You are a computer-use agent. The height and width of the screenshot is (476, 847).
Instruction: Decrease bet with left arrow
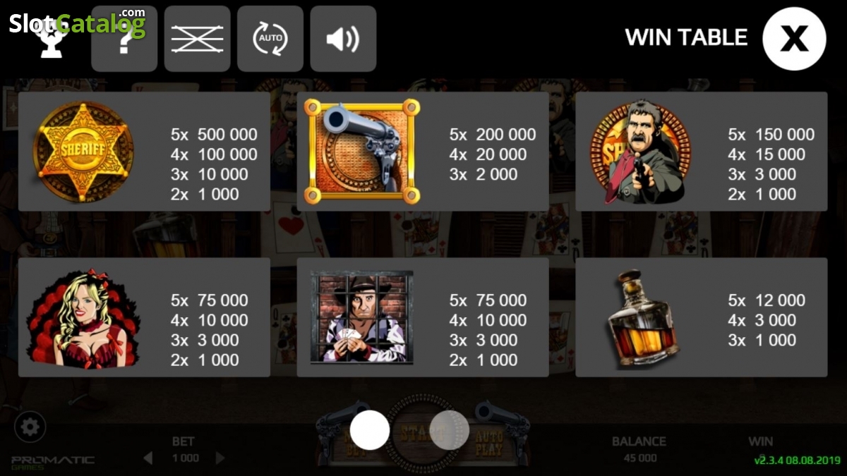click(148, 458)
